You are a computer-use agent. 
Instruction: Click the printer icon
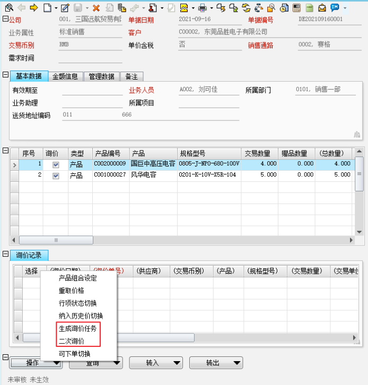click(202, 8)
